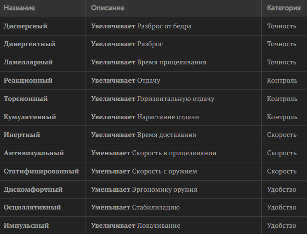The image size is (307, 234).
Task: Select the Антивизуальный entry
Action: (34, 153)
